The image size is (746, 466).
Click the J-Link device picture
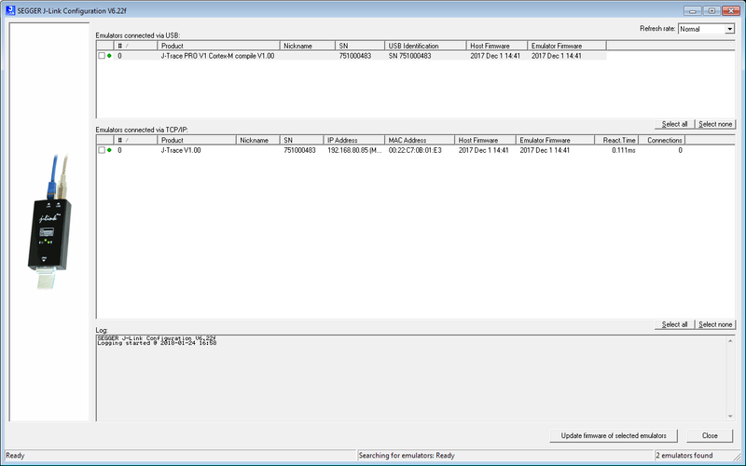(49, 222)
